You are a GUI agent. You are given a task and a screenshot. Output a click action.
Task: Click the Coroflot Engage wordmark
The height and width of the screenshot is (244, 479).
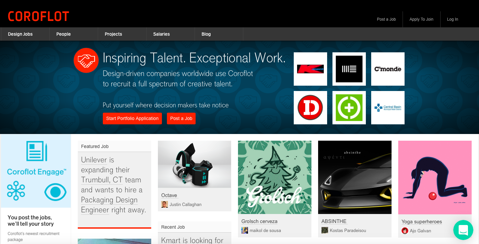(x=37, y=172)
